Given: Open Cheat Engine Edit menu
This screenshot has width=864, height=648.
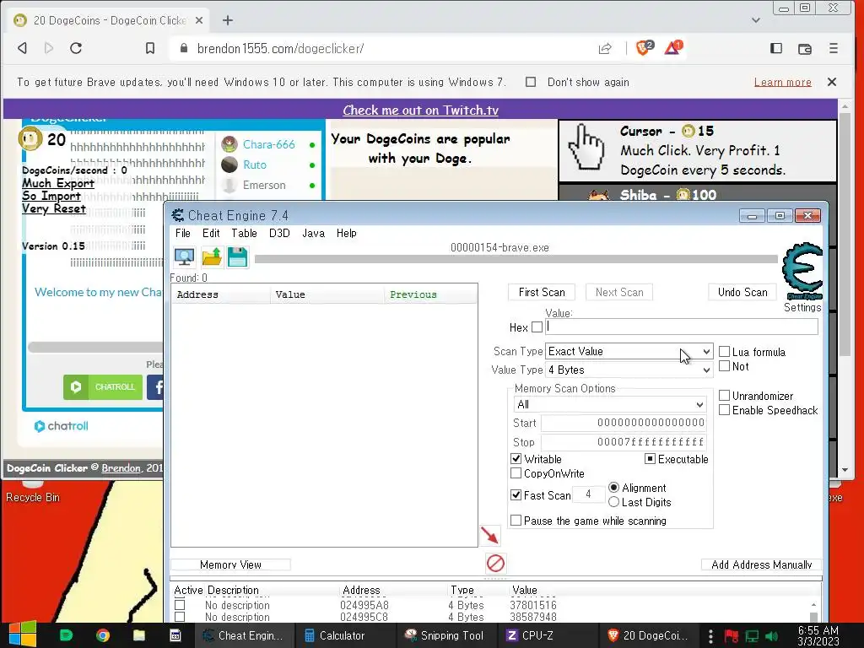Looking at the screenshot, I should (210, 233).
